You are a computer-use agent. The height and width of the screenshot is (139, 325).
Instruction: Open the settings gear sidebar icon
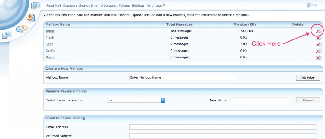point(30,18)
